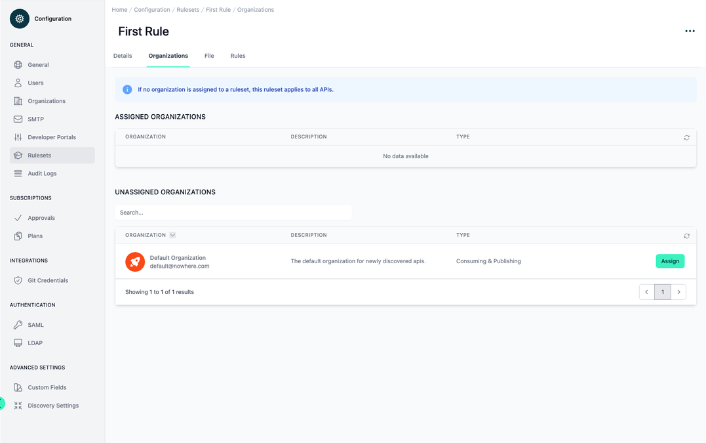The height and width of the screenshot is (443, 706).
Task: Refresh the Unassigned Organizations list
Action: click(686, 236)
